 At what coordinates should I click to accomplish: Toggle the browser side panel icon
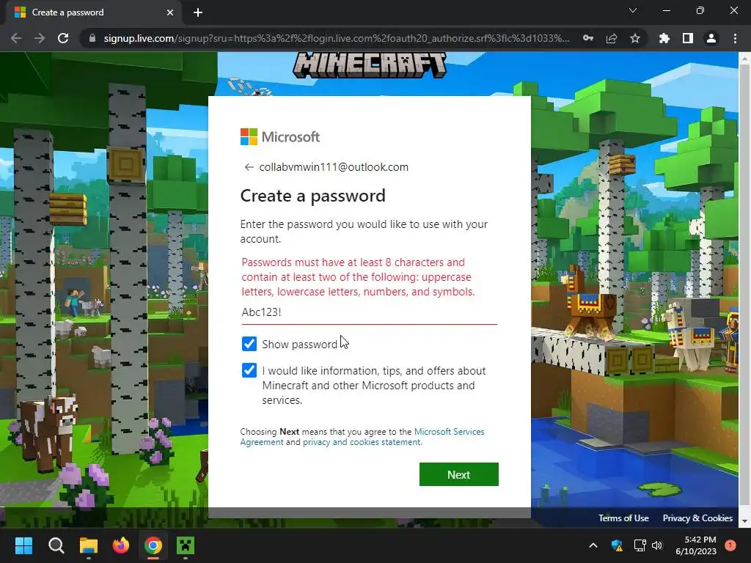[688, 38]
